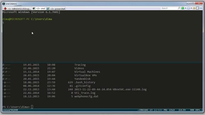This screenshot has width=205, height=115.
Task: Click the Microsoft Windows version line
Action: point(31,12)
